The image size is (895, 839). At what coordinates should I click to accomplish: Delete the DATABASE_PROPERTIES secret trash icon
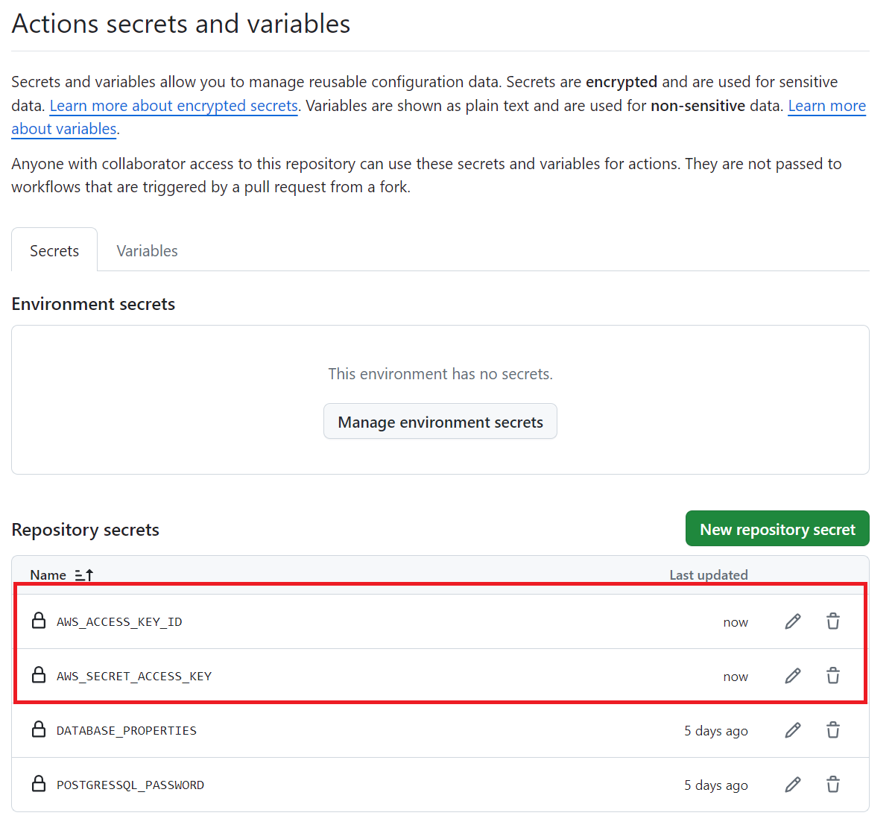pos(833,730)
